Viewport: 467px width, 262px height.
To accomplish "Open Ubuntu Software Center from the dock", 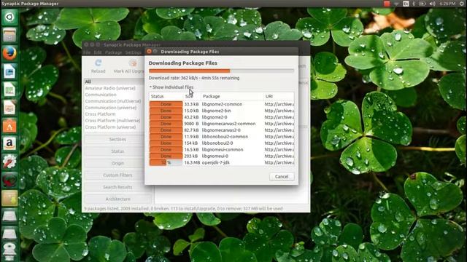I will click(9, 126).
